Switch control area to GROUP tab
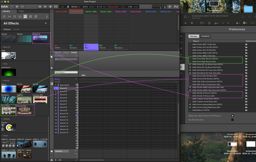This screenshot has height=162, width=256. point(66,52)
